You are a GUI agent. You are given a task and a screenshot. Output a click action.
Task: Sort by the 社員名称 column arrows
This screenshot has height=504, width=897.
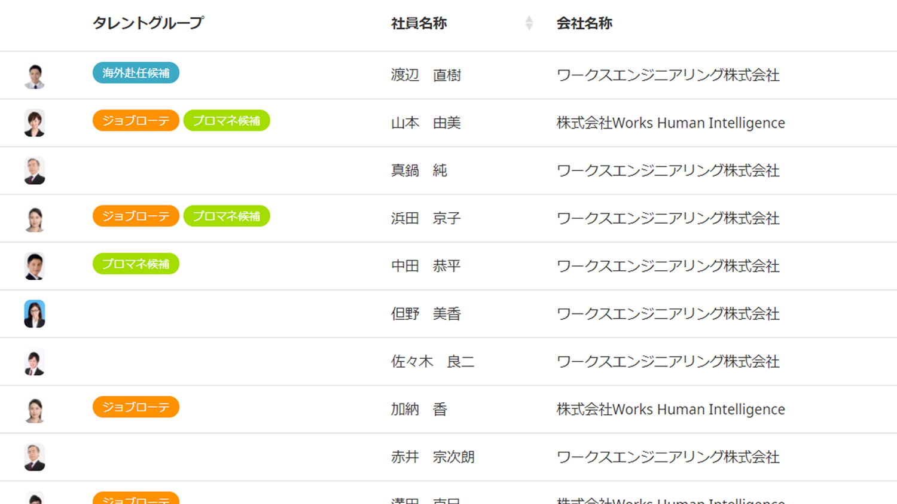[529, 23]
